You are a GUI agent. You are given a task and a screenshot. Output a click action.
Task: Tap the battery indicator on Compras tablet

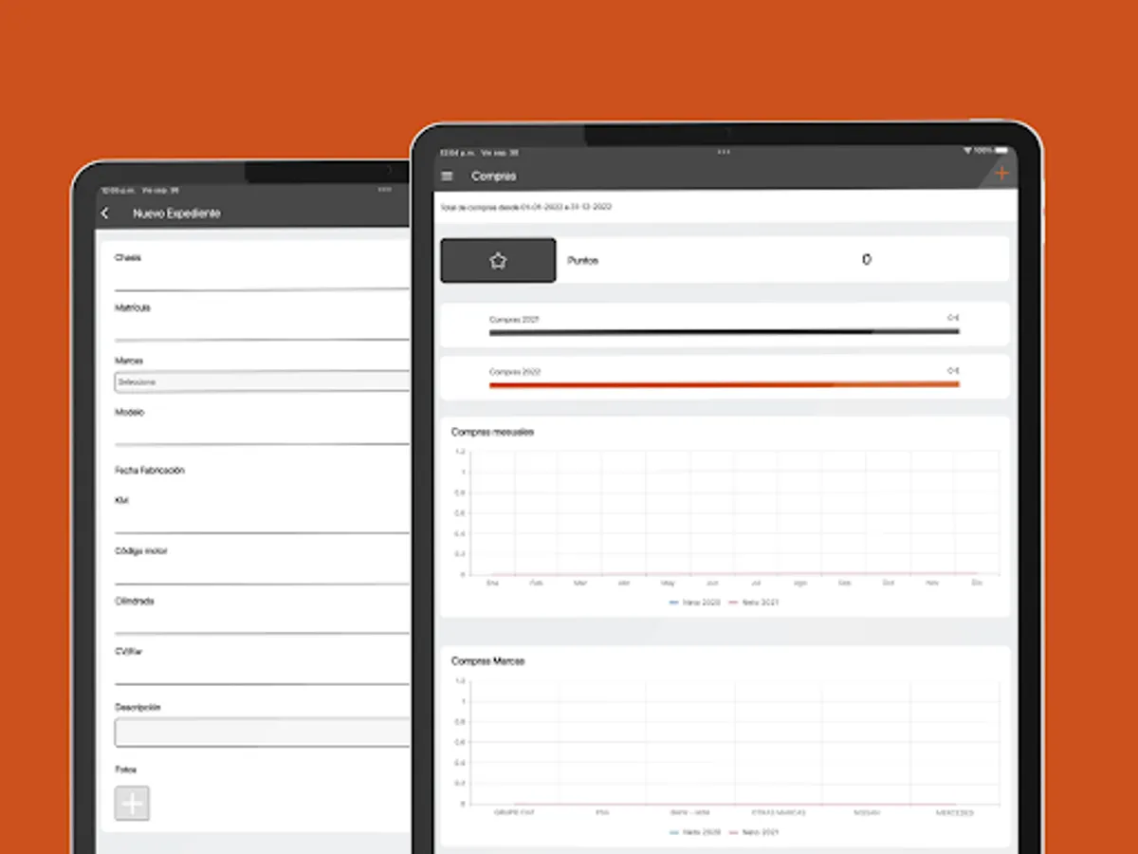pyautogui.click(x=1000, y=151)
